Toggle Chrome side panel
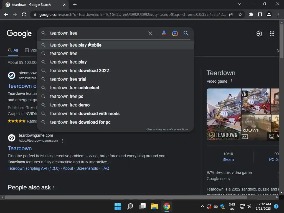284x213 pixels. (260, 14)
